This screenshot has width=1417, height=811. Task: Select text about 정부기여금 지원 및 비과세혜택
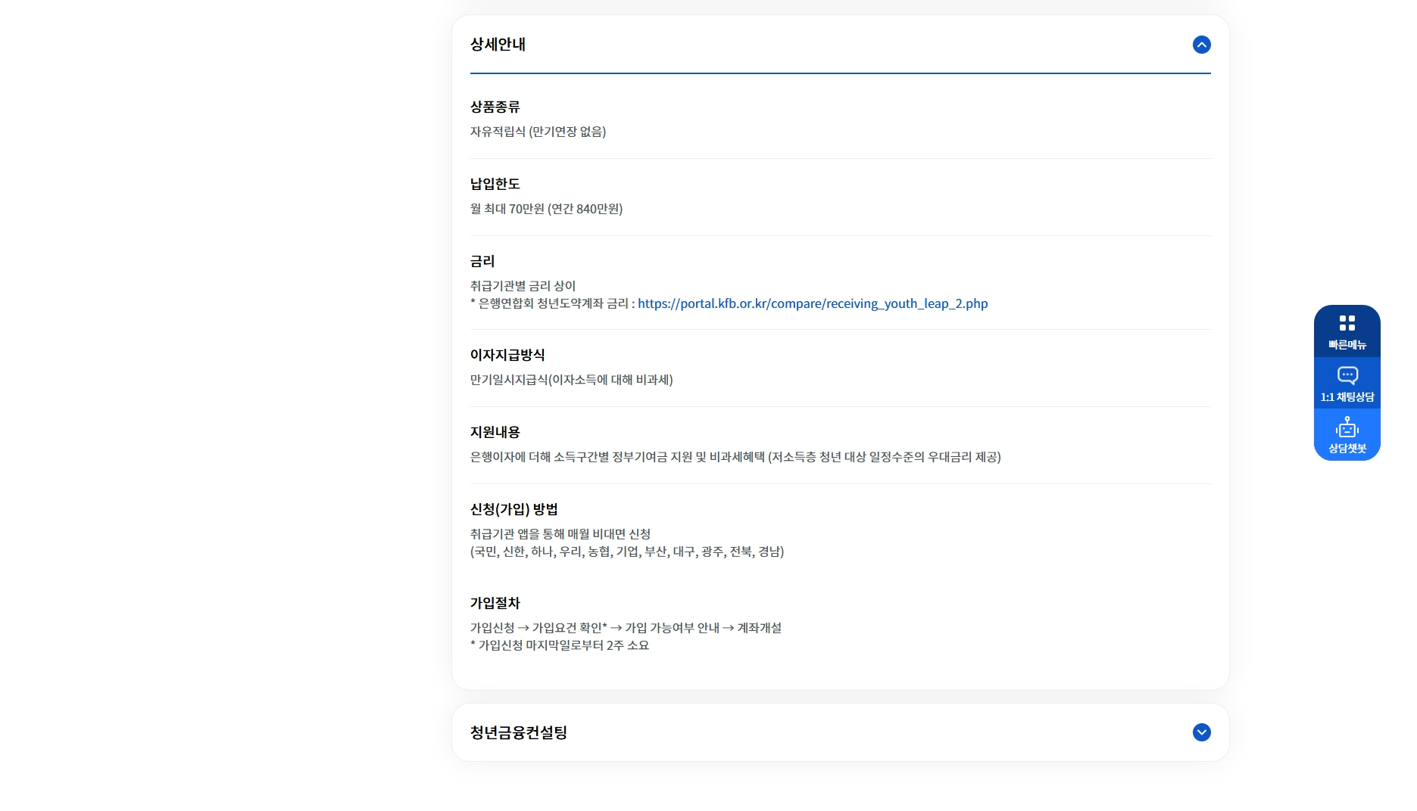(x=735, y=457)
